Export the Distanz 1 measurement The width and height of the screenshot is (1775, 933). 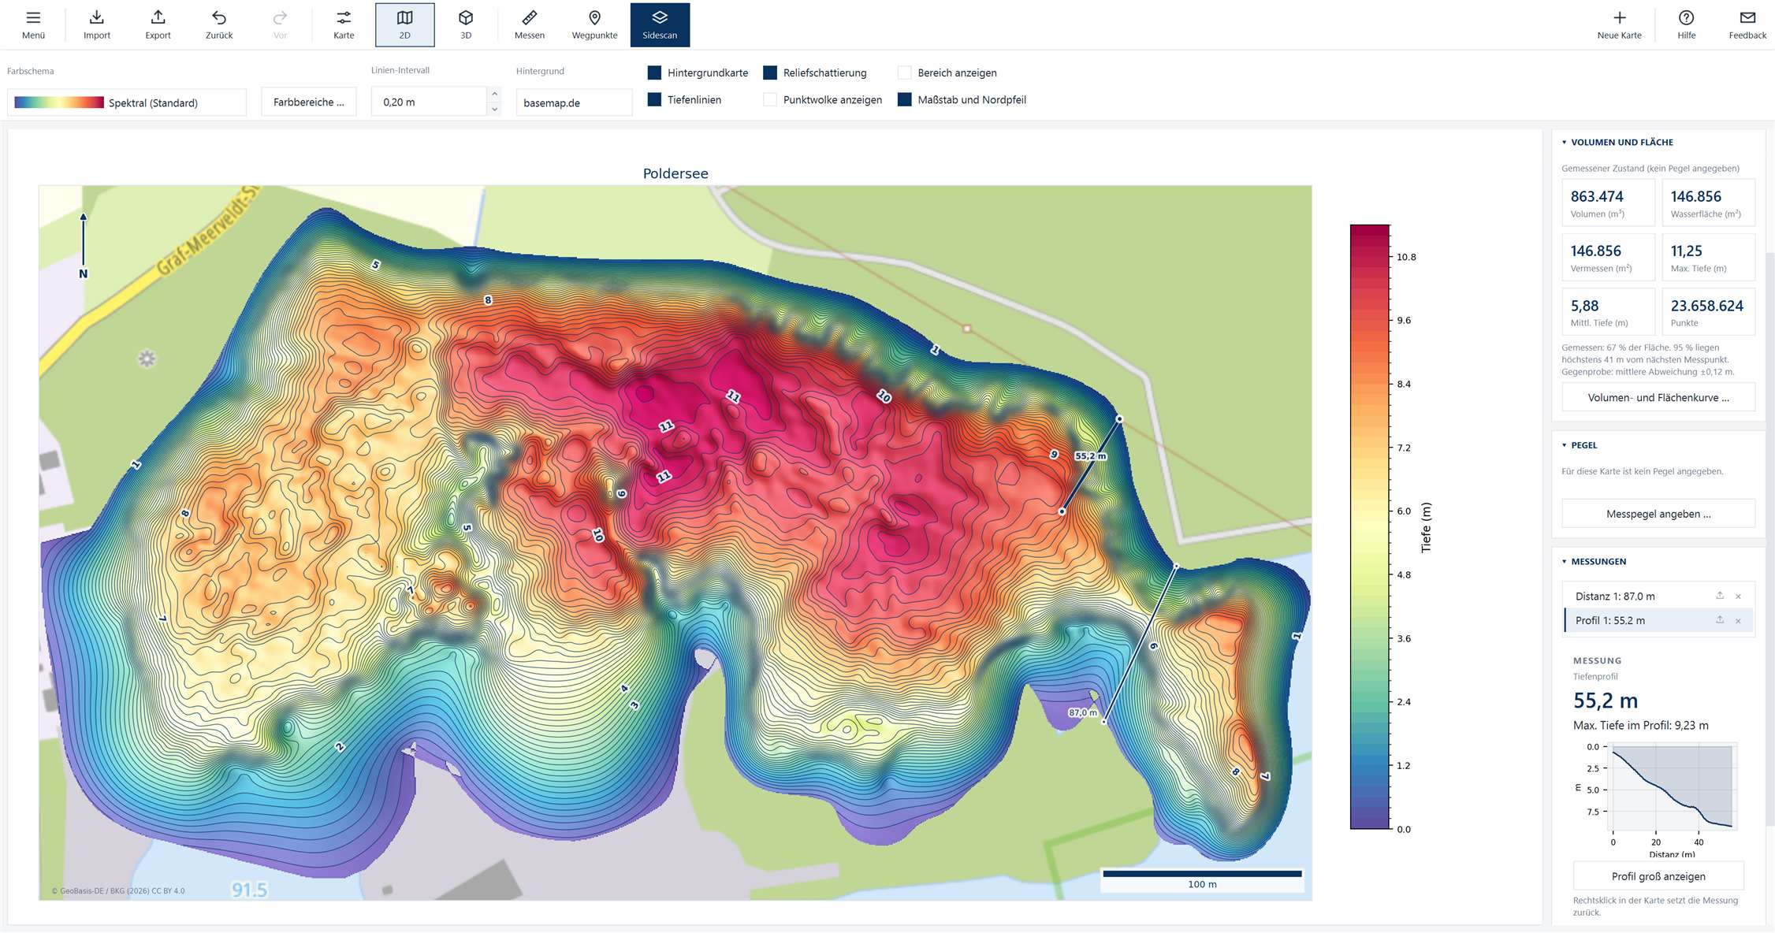pos(1720,596)
